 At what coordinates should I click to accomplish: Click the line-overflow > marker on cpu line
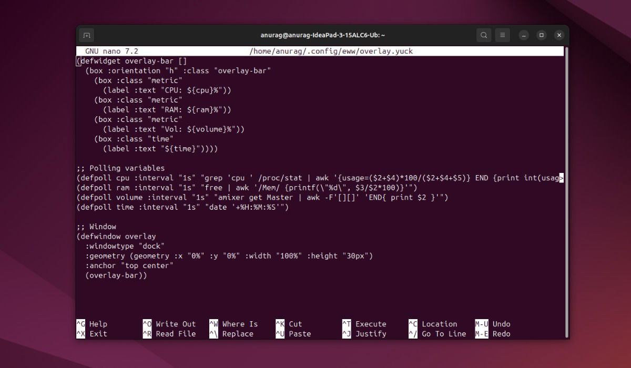click(x=562, y=178)
